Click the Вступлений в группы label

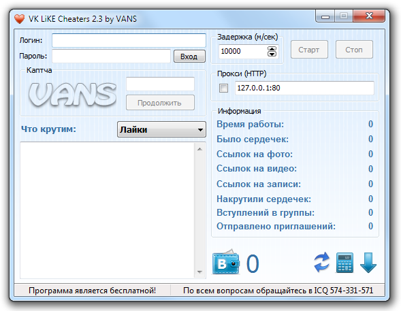tap(266, 212)
